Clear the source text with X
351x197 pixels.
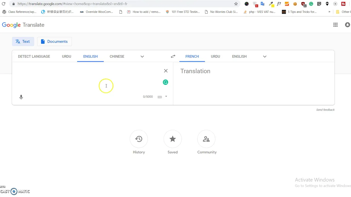click(x=166, y=71)
